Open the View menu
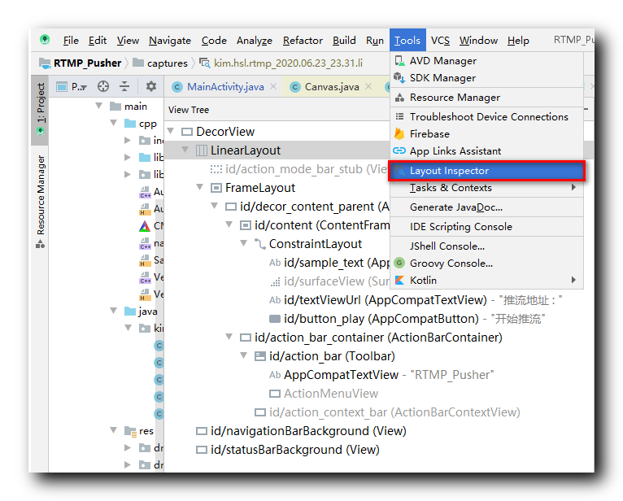 [x=128, y=41]
